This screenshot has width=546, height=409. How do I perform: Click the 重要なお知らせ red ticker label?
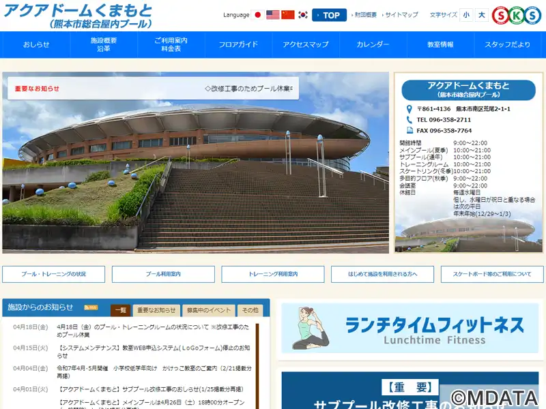click(37, 89)
